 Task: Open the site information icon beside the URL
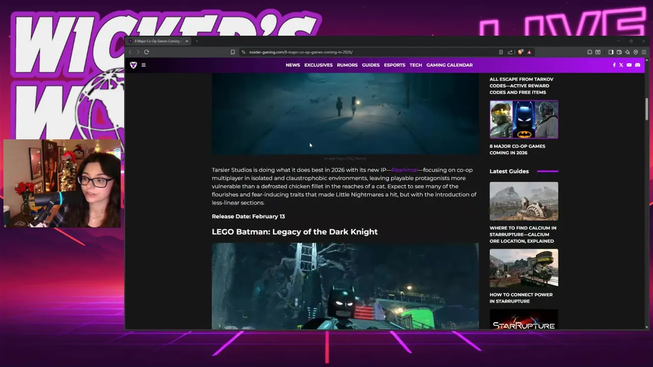pos(243,52)
